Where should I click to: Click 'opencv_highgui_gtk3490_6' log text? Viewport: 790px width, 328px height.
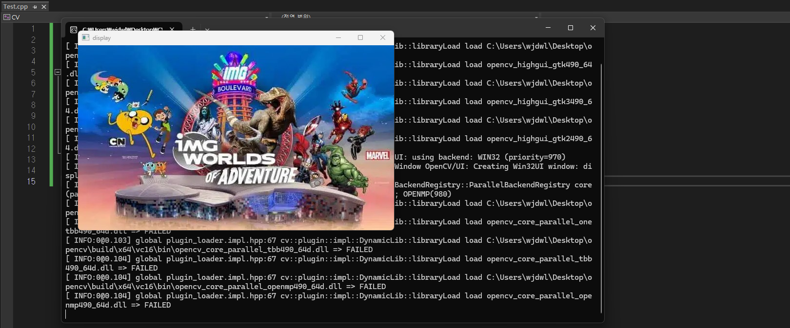(539, 102)
